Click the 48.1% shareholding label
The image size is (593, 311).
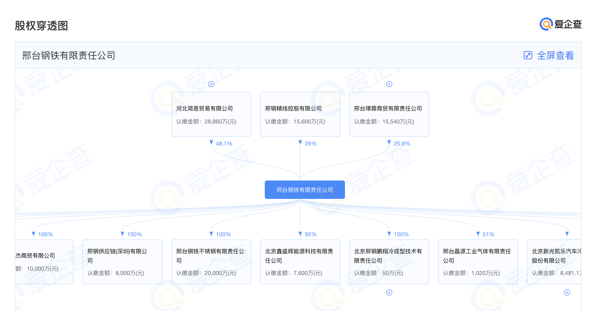224,143
